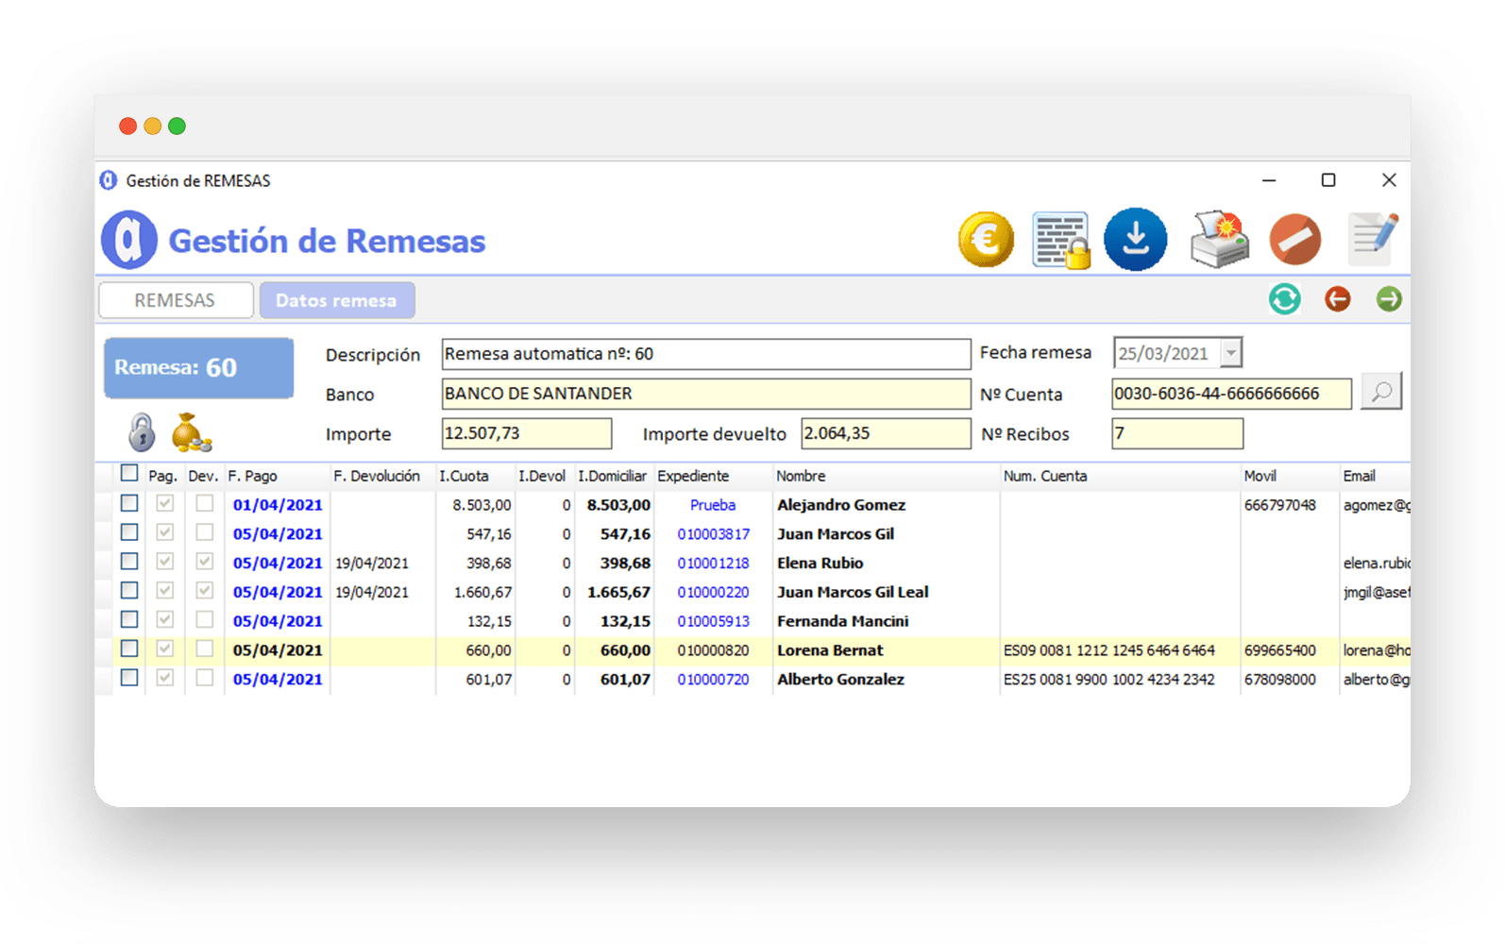Click the magnifier search button by Nº Cuenta
This screenshot has width=1505, height=944.
coord(1381,392)
